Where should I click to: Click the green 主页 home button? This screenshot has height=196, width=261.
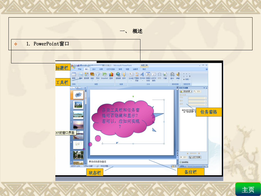tap(248, 189)
